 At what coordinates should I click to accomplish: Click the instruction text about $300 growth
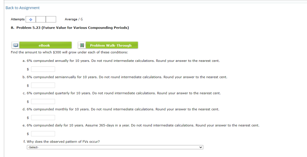(x=69, y=52)
